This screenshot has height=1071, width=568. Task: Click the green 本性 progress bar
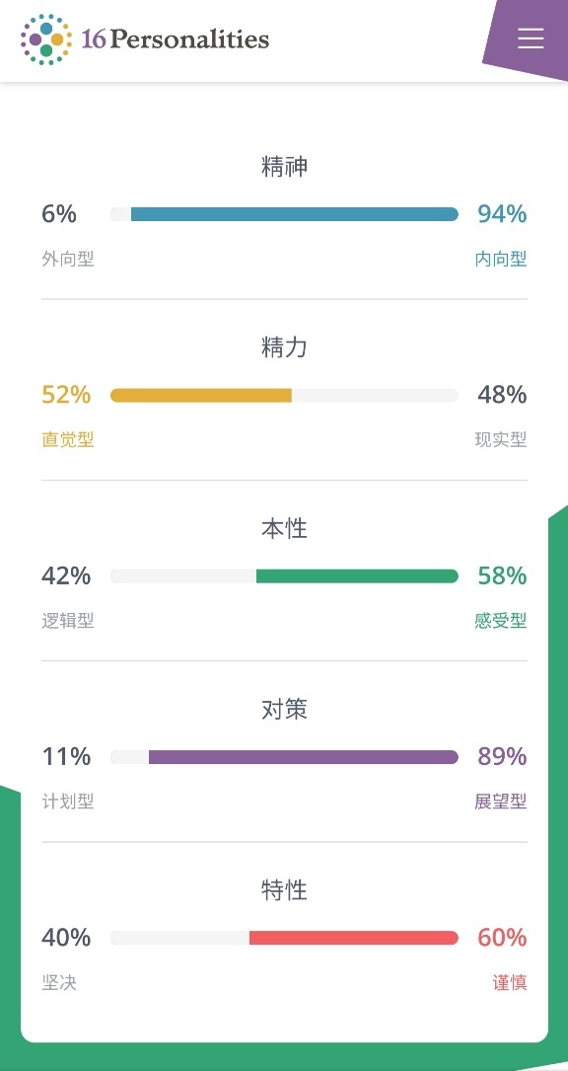click(284, 576)
